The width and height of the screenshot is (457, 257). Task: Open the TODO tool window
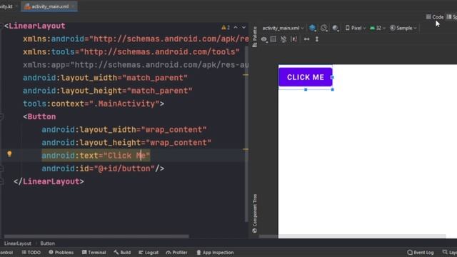pos(31,252)
